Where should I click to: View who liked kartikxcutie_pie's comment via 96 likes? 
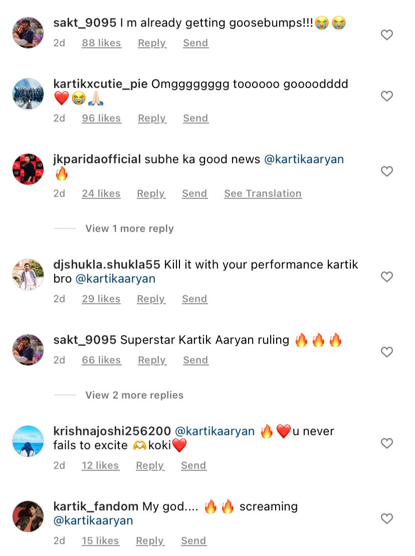pyautogui.click(x=101, y=118)
